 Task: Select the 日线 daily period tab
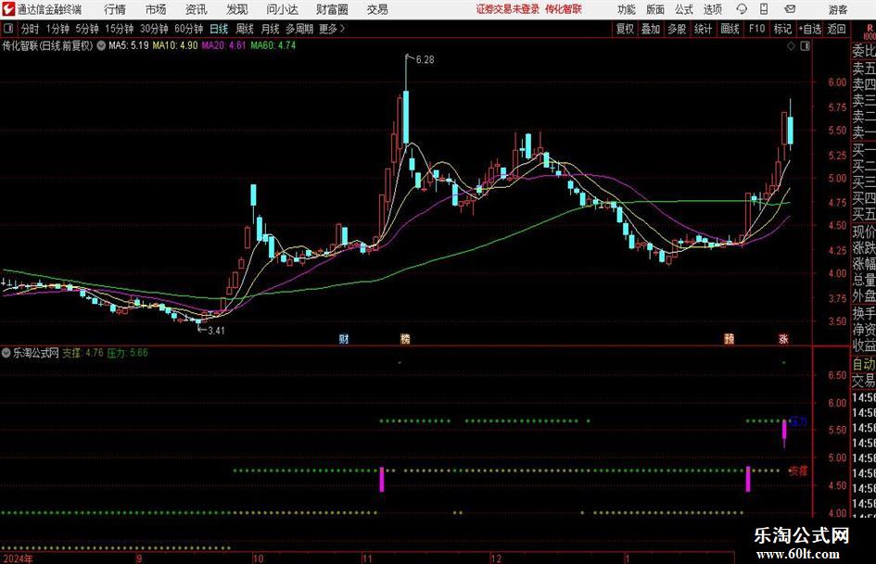point(219,29)
